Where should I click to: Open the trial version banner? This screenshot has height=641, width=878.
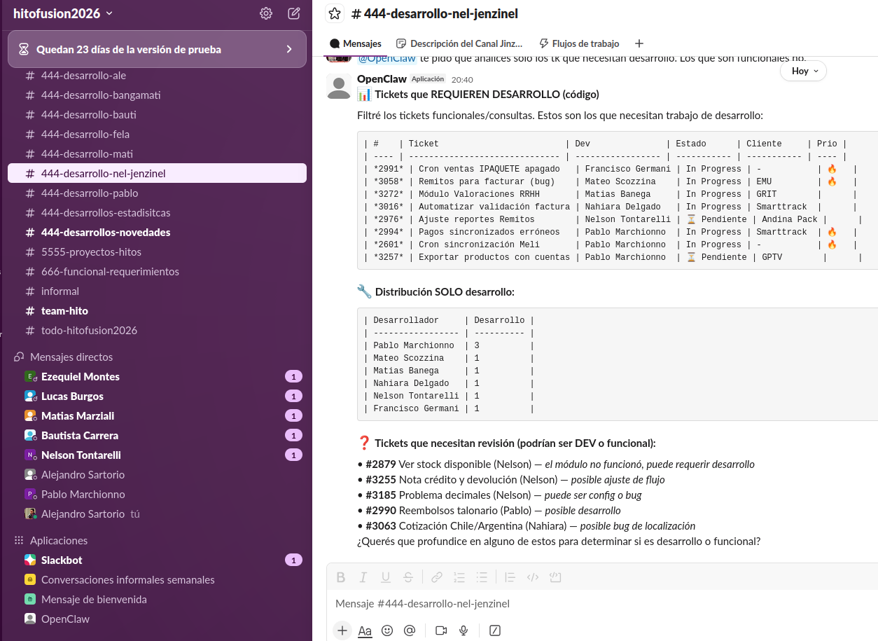[157, 49]
